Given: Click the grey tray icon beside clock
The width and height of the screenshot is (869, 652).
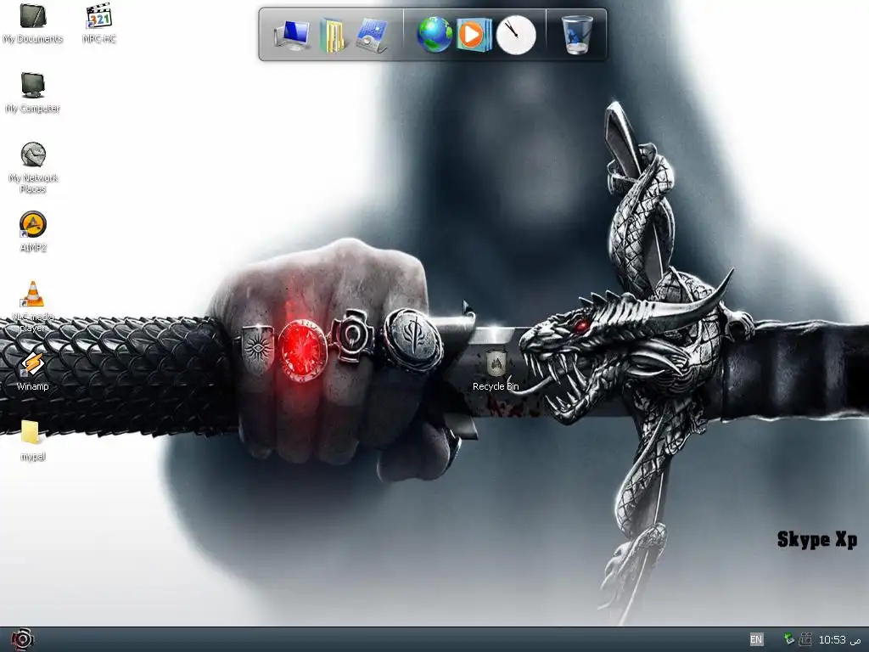Looking at the screenshot, I should [805, 639].
